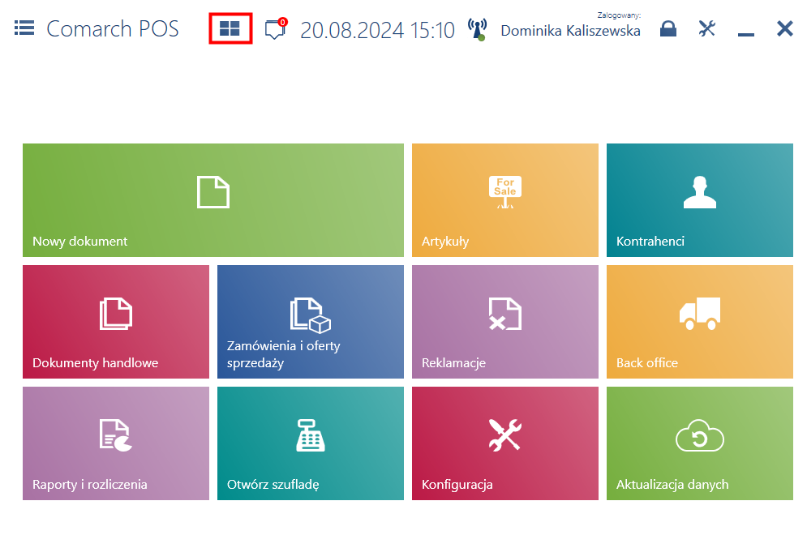Minimize the Comarch POS window
Viewport: 807px width, 548px height.
[x=745, y=34]
